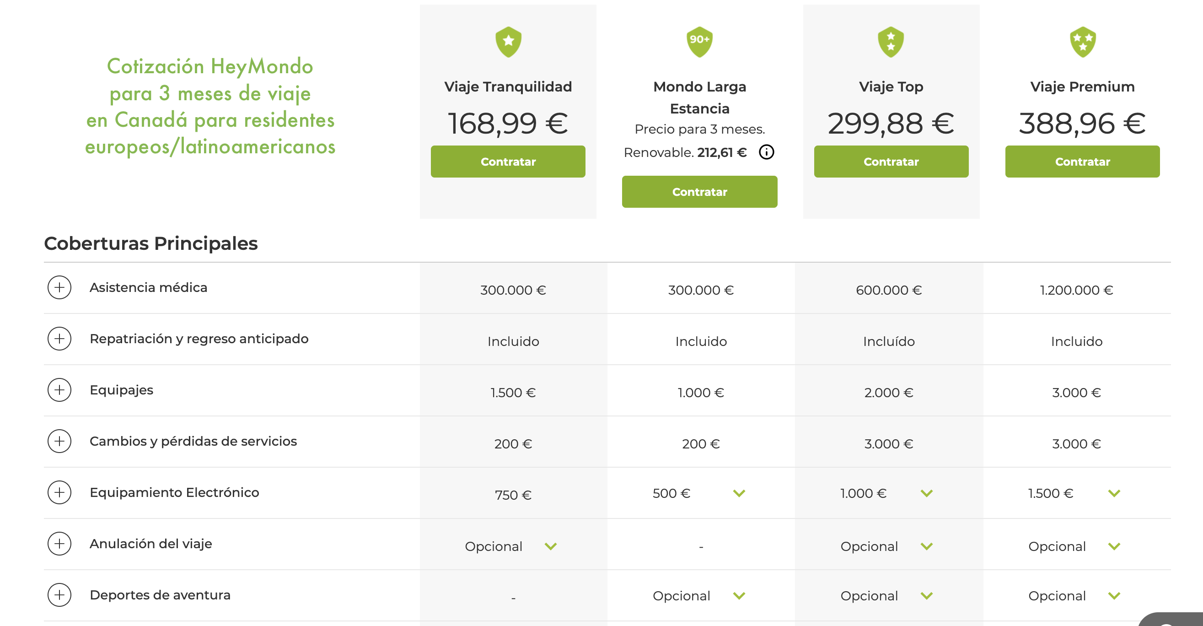
Task: Expand the Equipajes row plus icon
Action: pos(59,389)
